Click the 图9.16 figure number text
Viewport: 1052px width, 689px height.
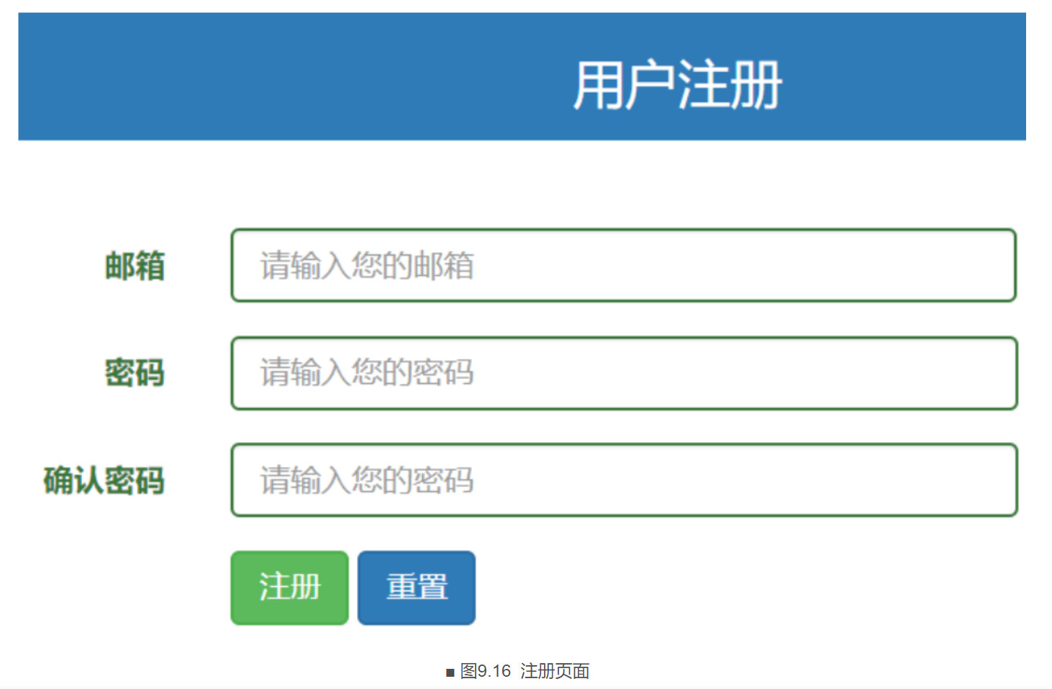[486, 671]
